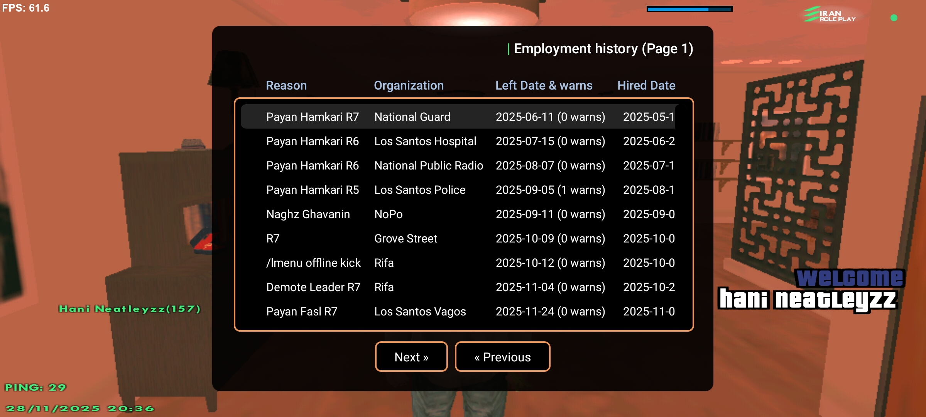
Task: Click the Iran Role Play logo
Action: point(830,15)
